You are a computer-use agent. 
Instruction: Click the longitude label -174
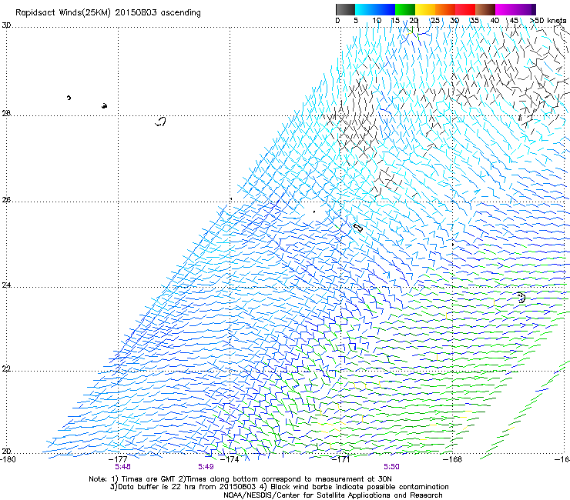230,459
